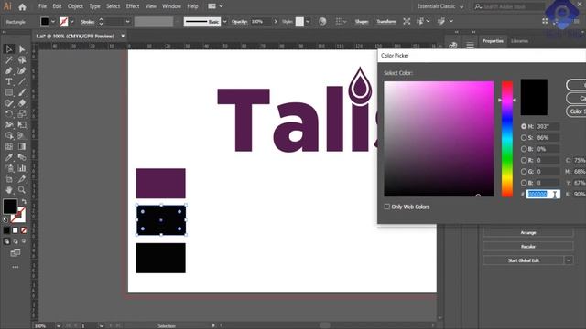The image size is (586, 329).
Task: Open Edit Toolbar three-dots button
Action: pos(16,267)
